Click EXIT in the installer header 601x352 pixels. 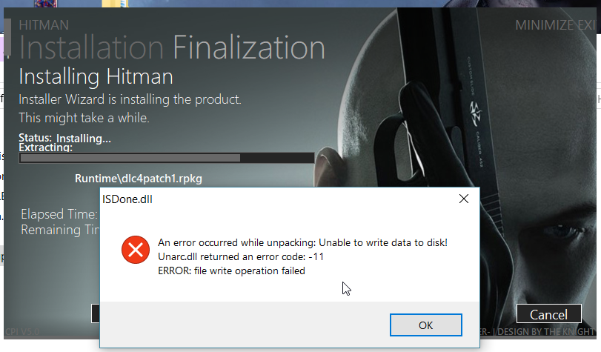coord(588,26)
